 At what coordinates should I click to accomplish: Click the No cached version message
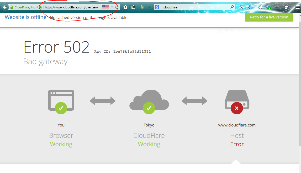[x=89, y=18]
